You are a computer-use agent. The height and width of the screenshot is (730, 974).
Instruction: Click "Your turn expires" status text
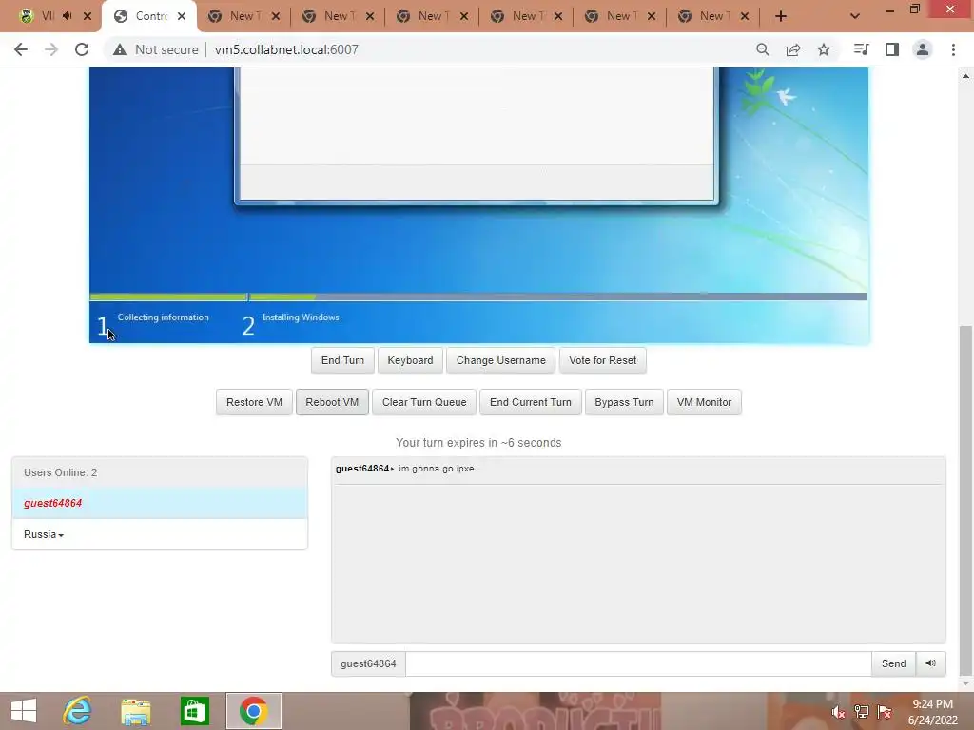tap(478, 443)
